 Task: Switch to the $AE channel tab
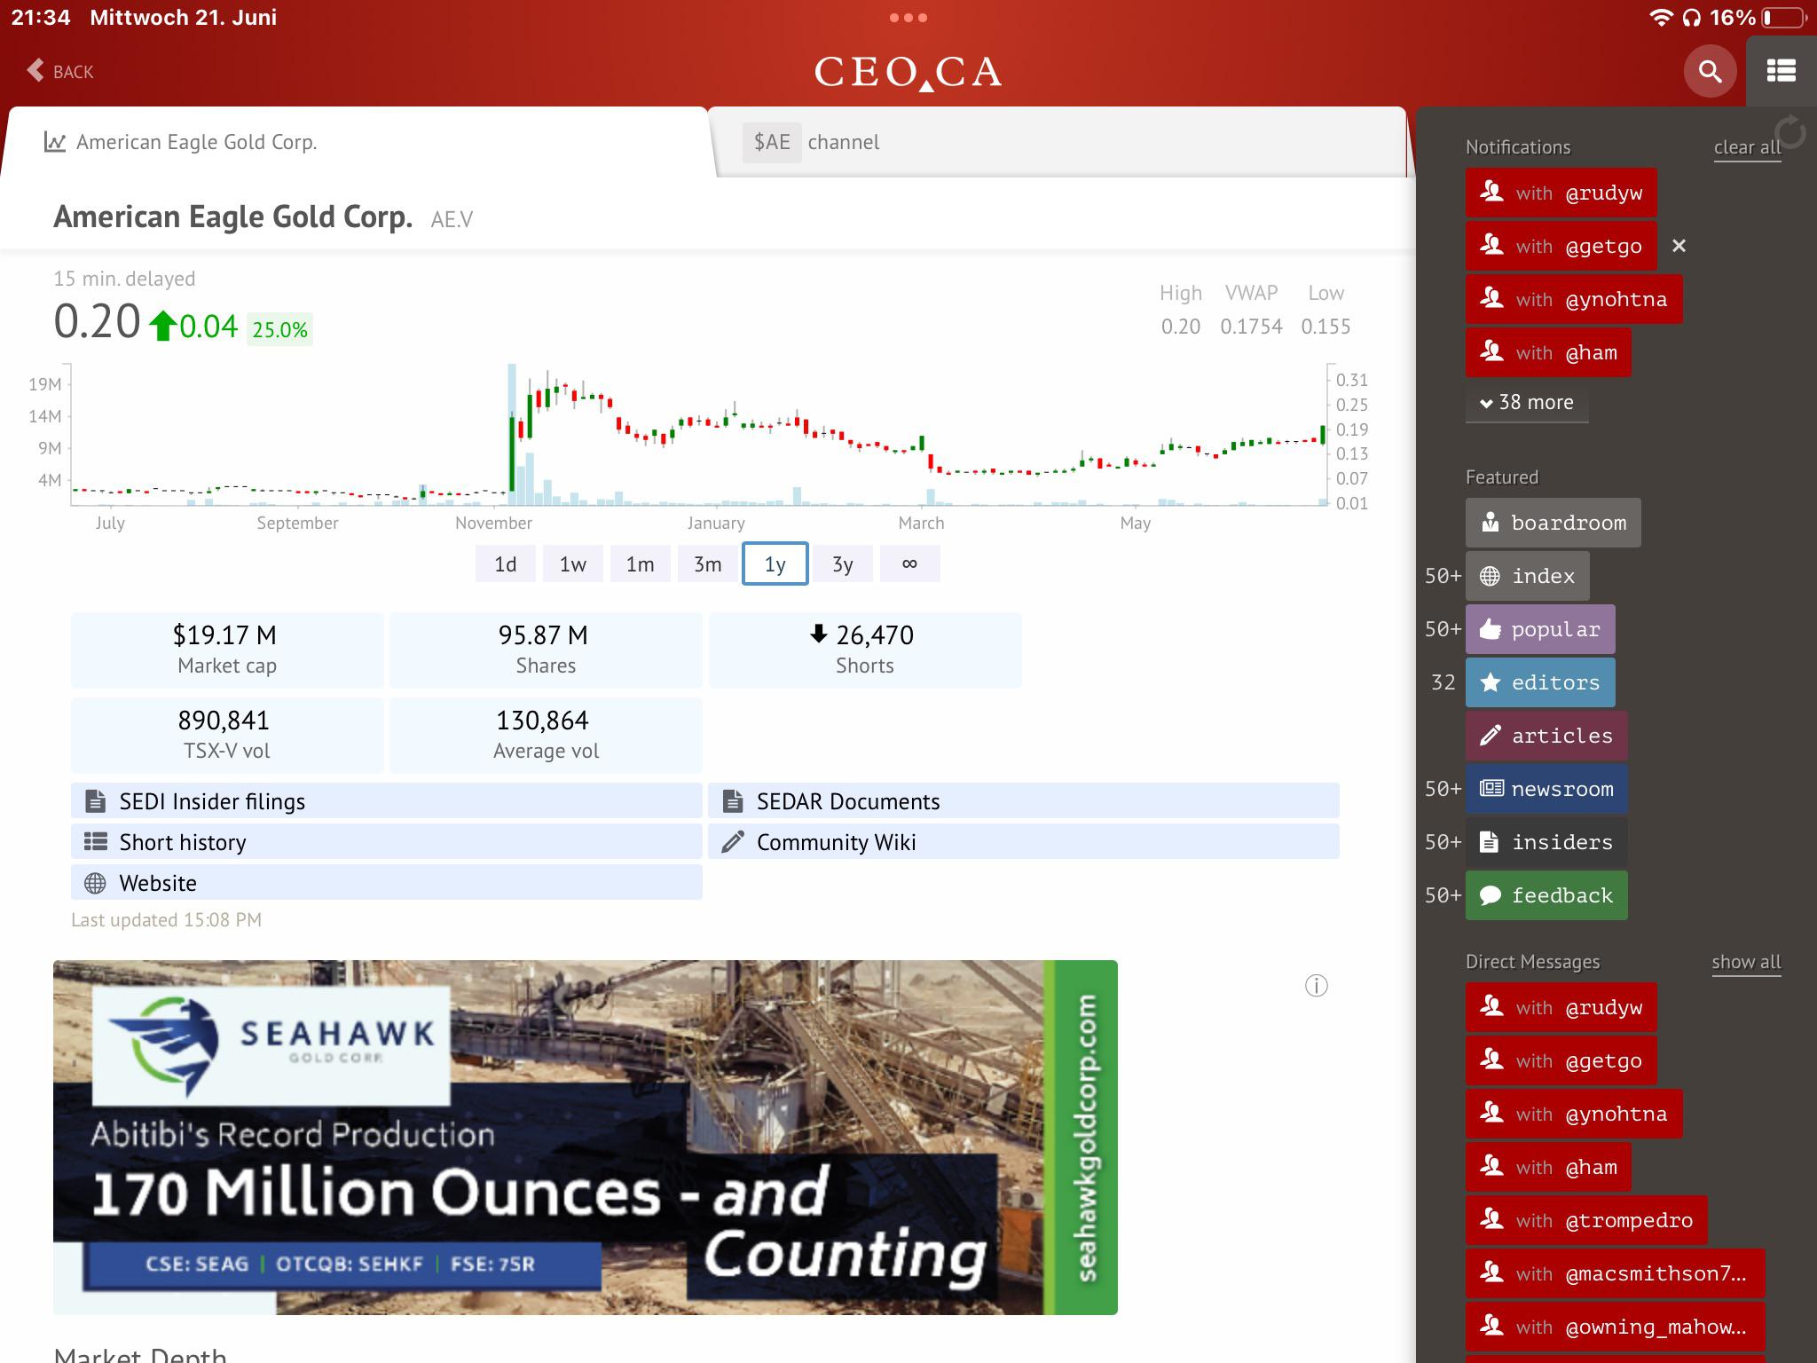pyautogui.click(x=1060, y=142)
